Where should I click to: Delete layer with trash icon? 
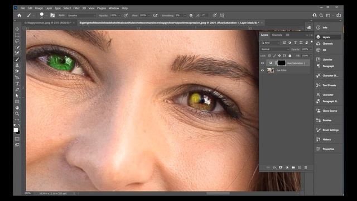click(306, 167)
